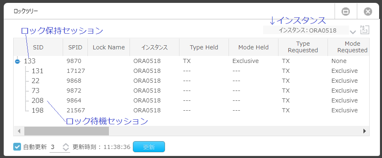Click SPID value 9872
Screen dimensions: 382x158
coord(74,91)
